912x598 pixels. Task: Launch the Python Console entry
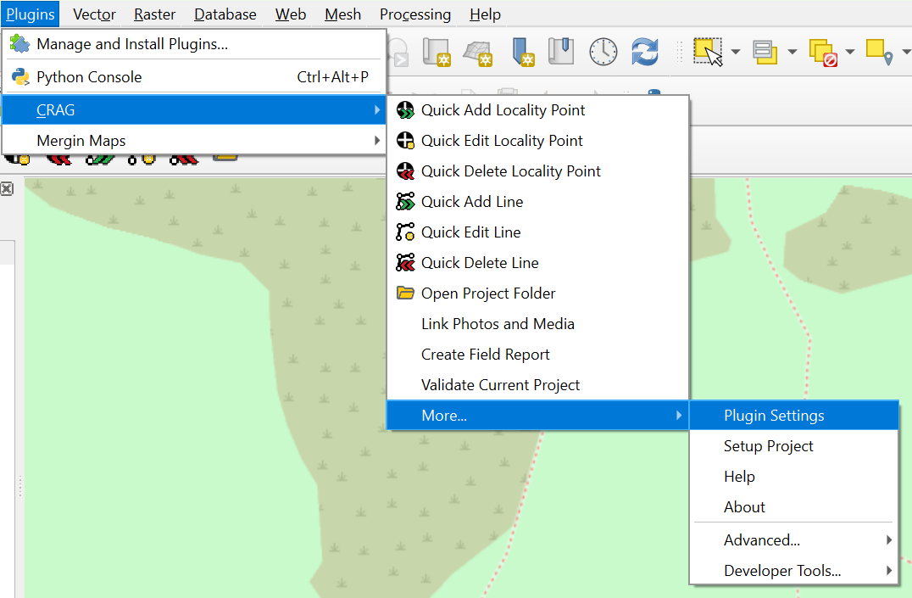click(194, 77)
